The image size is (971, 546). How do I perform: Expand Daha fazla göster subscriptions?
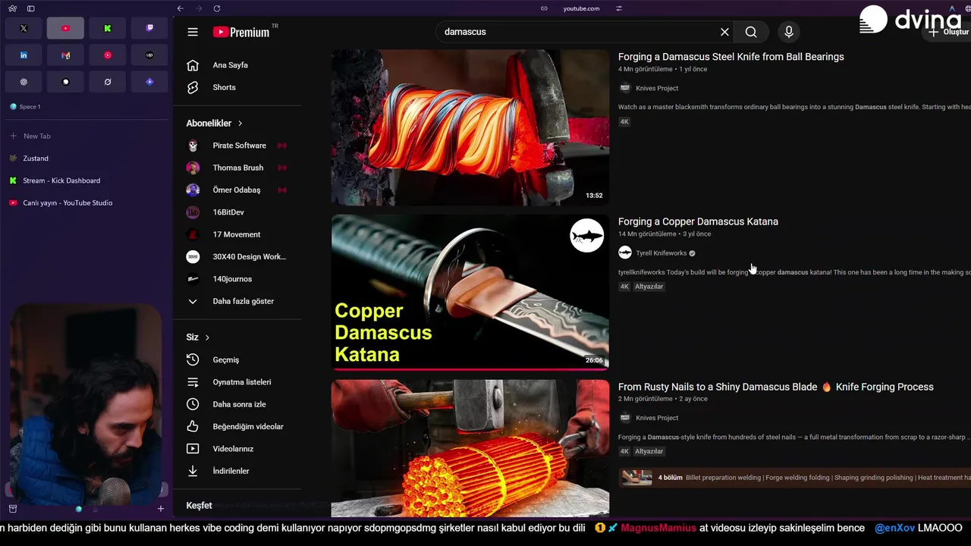237,301
